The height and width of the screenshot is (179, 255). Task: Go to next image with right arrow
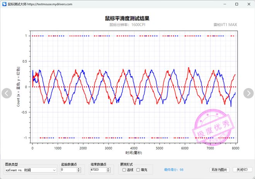(248, 93)
